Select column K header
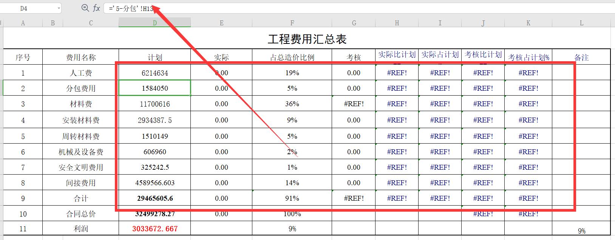 point(528,23)
